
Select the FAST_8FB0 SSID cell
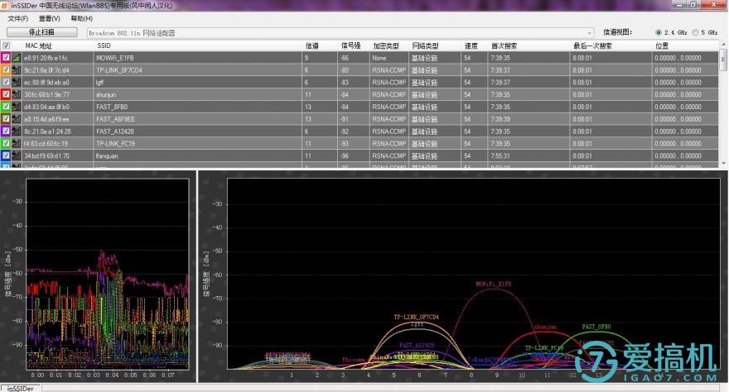pos(197,108)
